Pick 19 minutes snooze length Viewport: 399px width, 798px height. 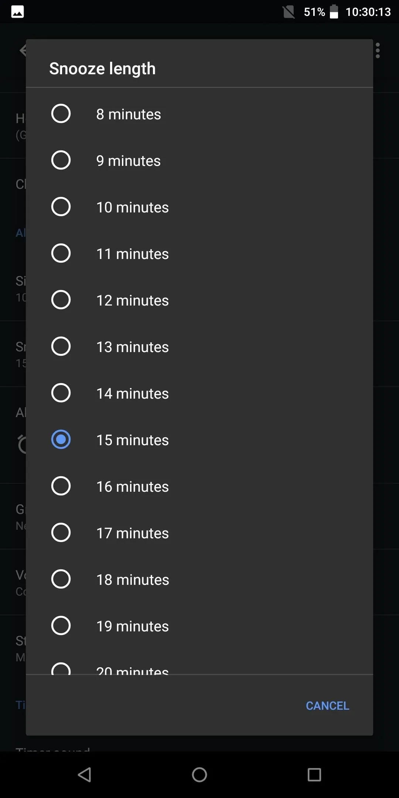(x=199, y=625)
